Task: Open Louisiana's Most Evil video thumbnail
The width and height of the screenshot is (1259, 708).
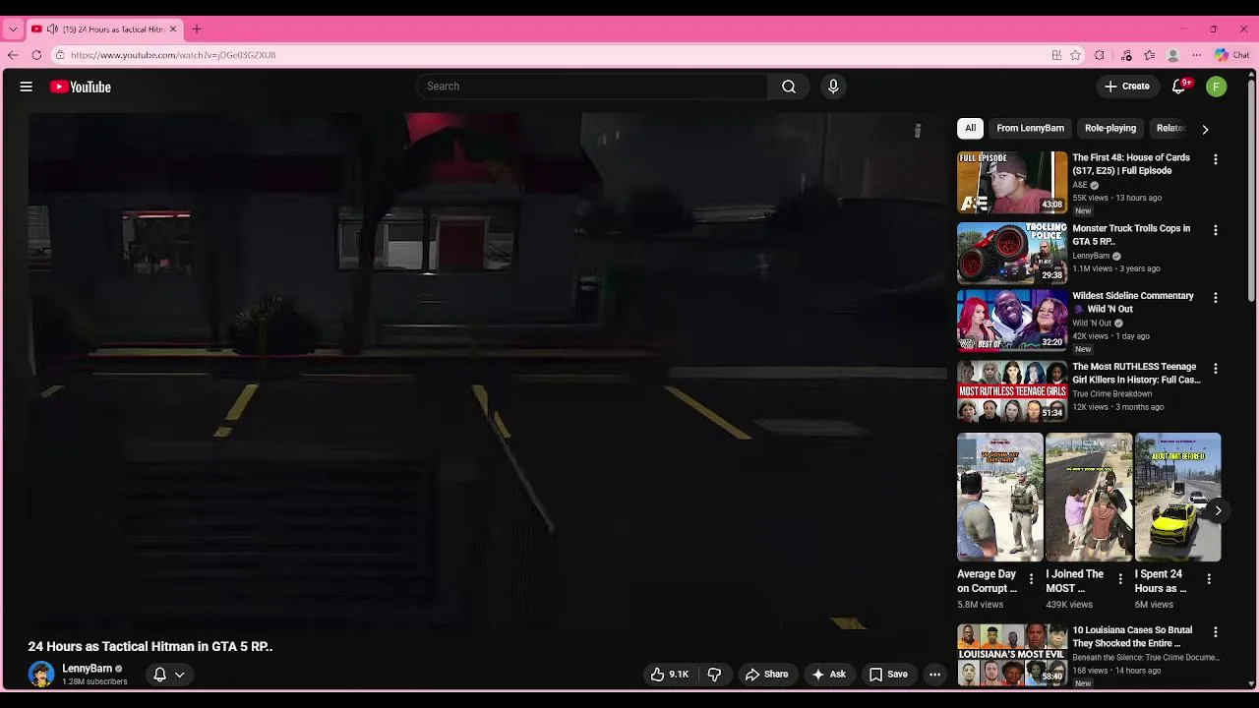Action: tap(1012, 655)
